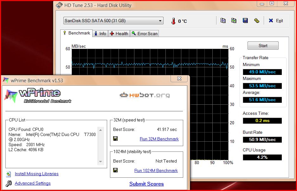Minimize the HD Tune window
The image size is (297, 191).
262,3
